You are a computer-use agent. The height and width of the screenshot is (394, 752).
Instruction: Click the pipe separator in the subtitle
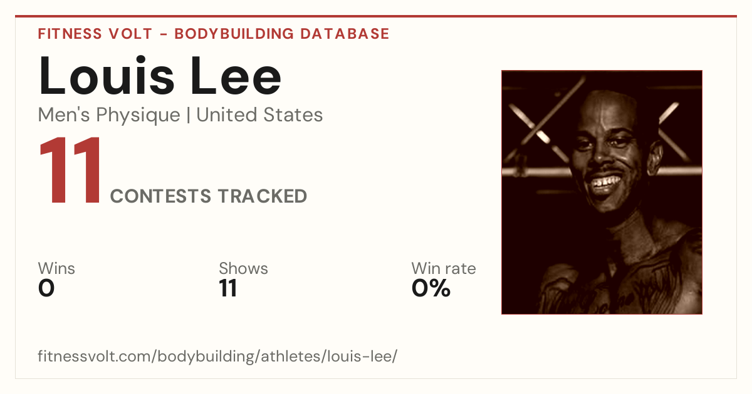(x=188, y=116)
